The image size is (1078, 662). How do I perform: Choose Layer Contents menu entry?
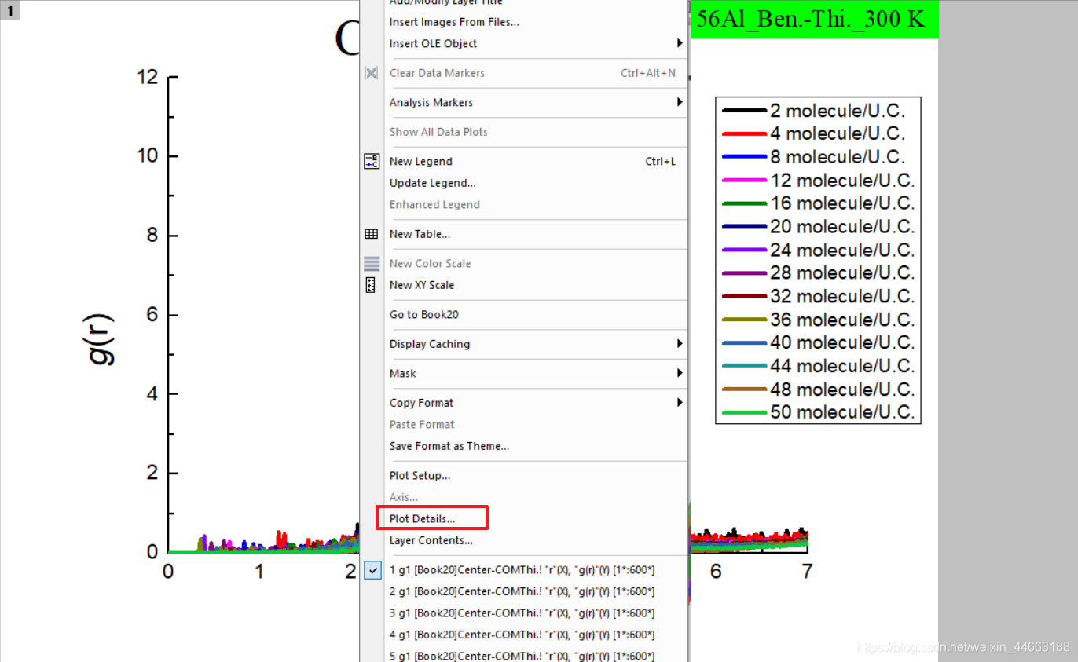click(x=431, y=540)
